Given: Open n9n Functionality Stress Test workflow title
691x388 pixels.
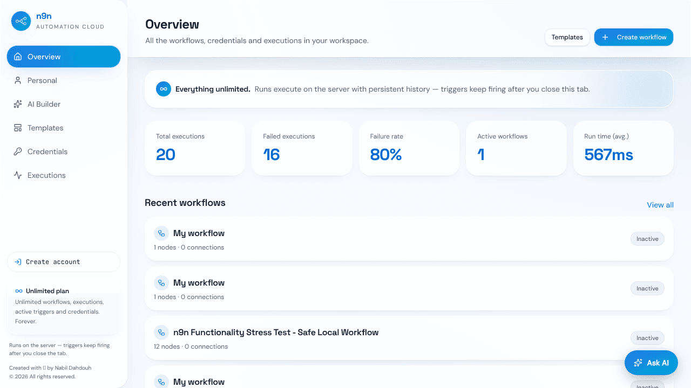Looking at the screenshot, I should [x=276, y=332].
